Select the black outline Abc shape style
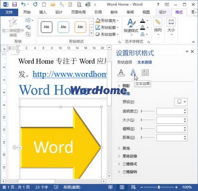198x191 pixels. (46, 27)
